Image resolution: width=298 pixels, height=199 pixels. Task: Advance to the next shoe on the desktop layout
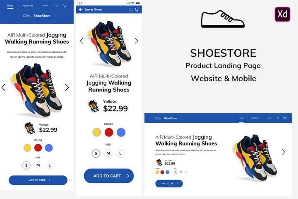point(284,152)
